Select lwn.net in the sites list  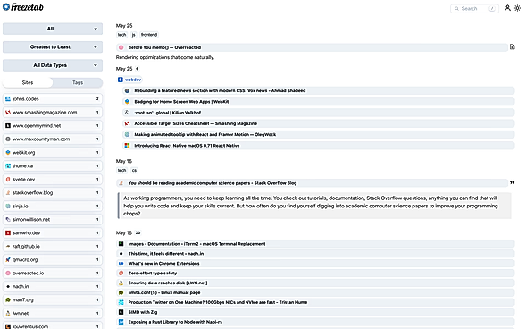[53, 314]
